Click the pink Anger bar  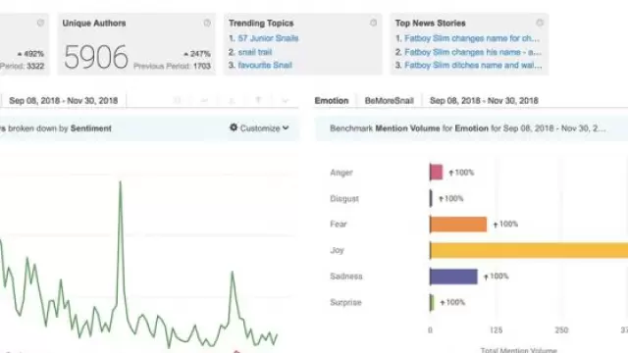click(436, 173)
